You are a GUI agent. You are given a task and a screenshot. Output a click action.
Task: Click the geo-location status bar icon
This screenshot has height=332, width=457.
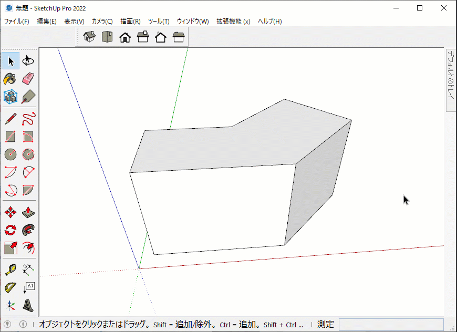point(7,324)
